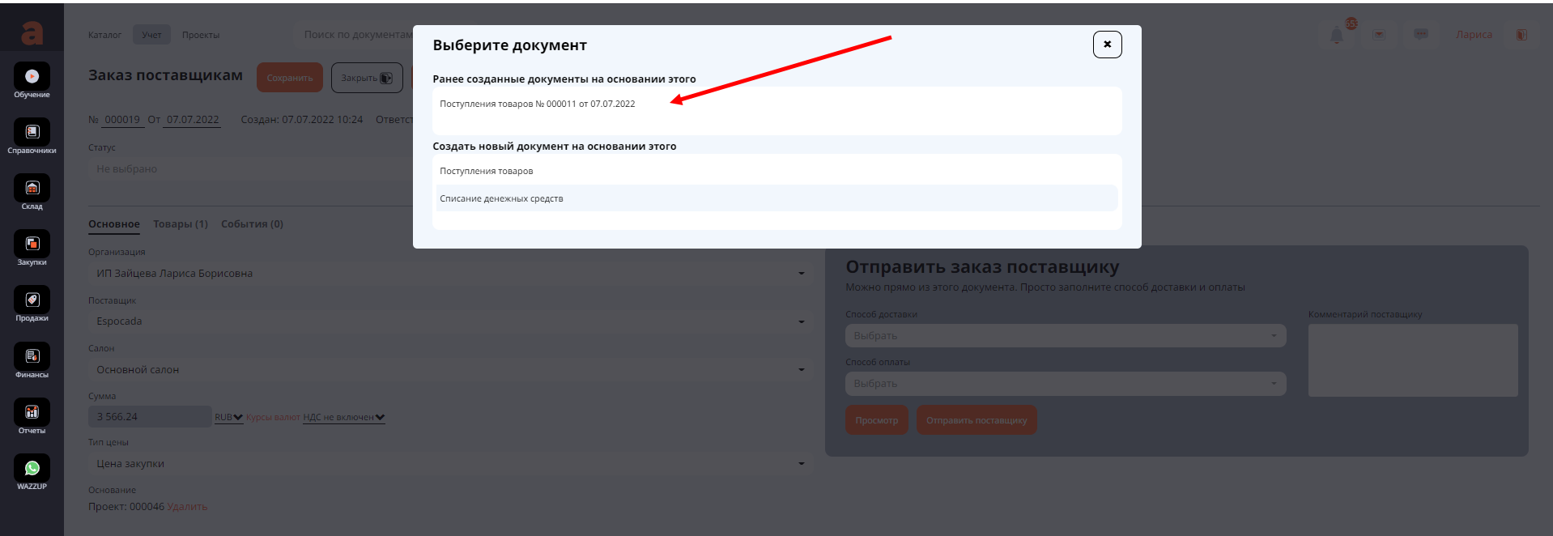This screenshot has height=536, width=1553.
Task: Open the RUB currency selector
Action: (x=228, y=417)
